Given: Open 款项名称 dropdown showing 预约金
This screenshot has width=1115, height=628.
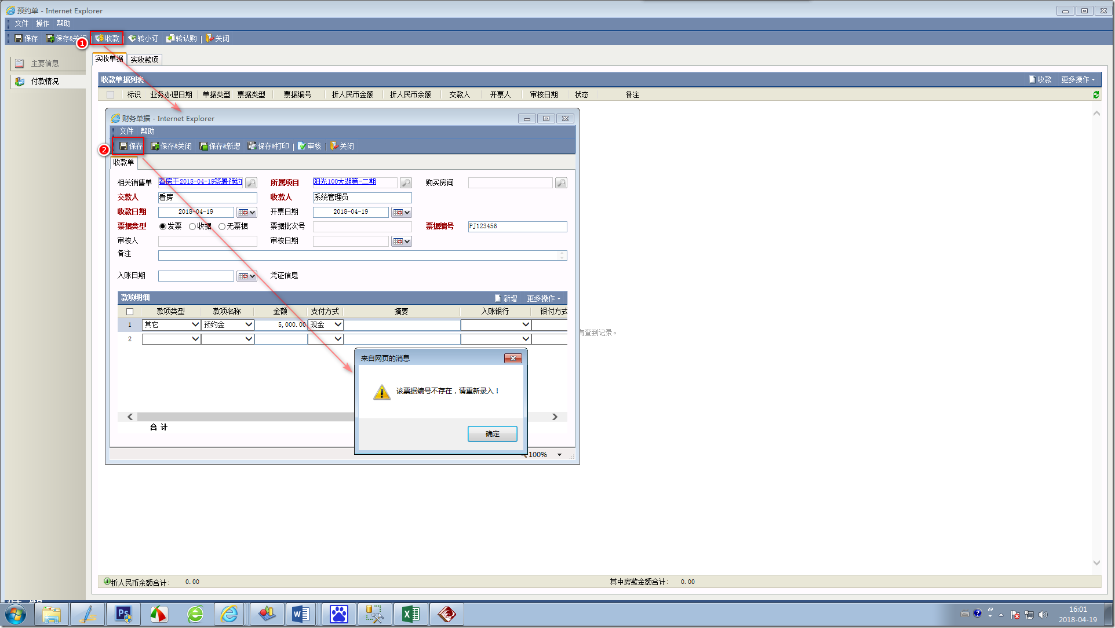Looking at the screenshot, I should point(249,324).
